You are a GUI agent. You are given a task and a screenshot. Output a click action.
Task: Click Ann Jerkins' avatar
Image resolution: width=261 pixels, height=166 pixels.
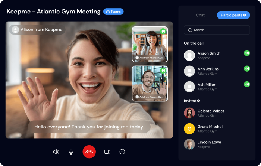click(189, 71)
